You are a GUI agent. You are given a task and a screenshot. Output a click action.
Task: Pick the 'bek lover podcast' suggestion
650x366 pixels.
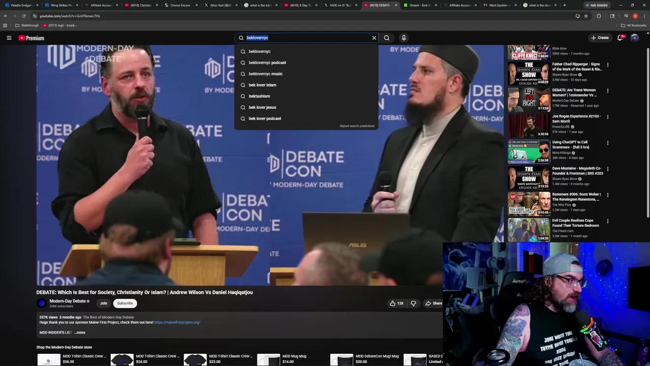pyautogui.click(x=306, y=118)
